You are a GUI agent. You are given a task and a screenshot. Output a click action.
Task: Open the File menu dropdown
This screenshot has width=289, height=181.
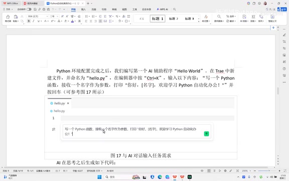pyautogui.click(x=8, y=9)
